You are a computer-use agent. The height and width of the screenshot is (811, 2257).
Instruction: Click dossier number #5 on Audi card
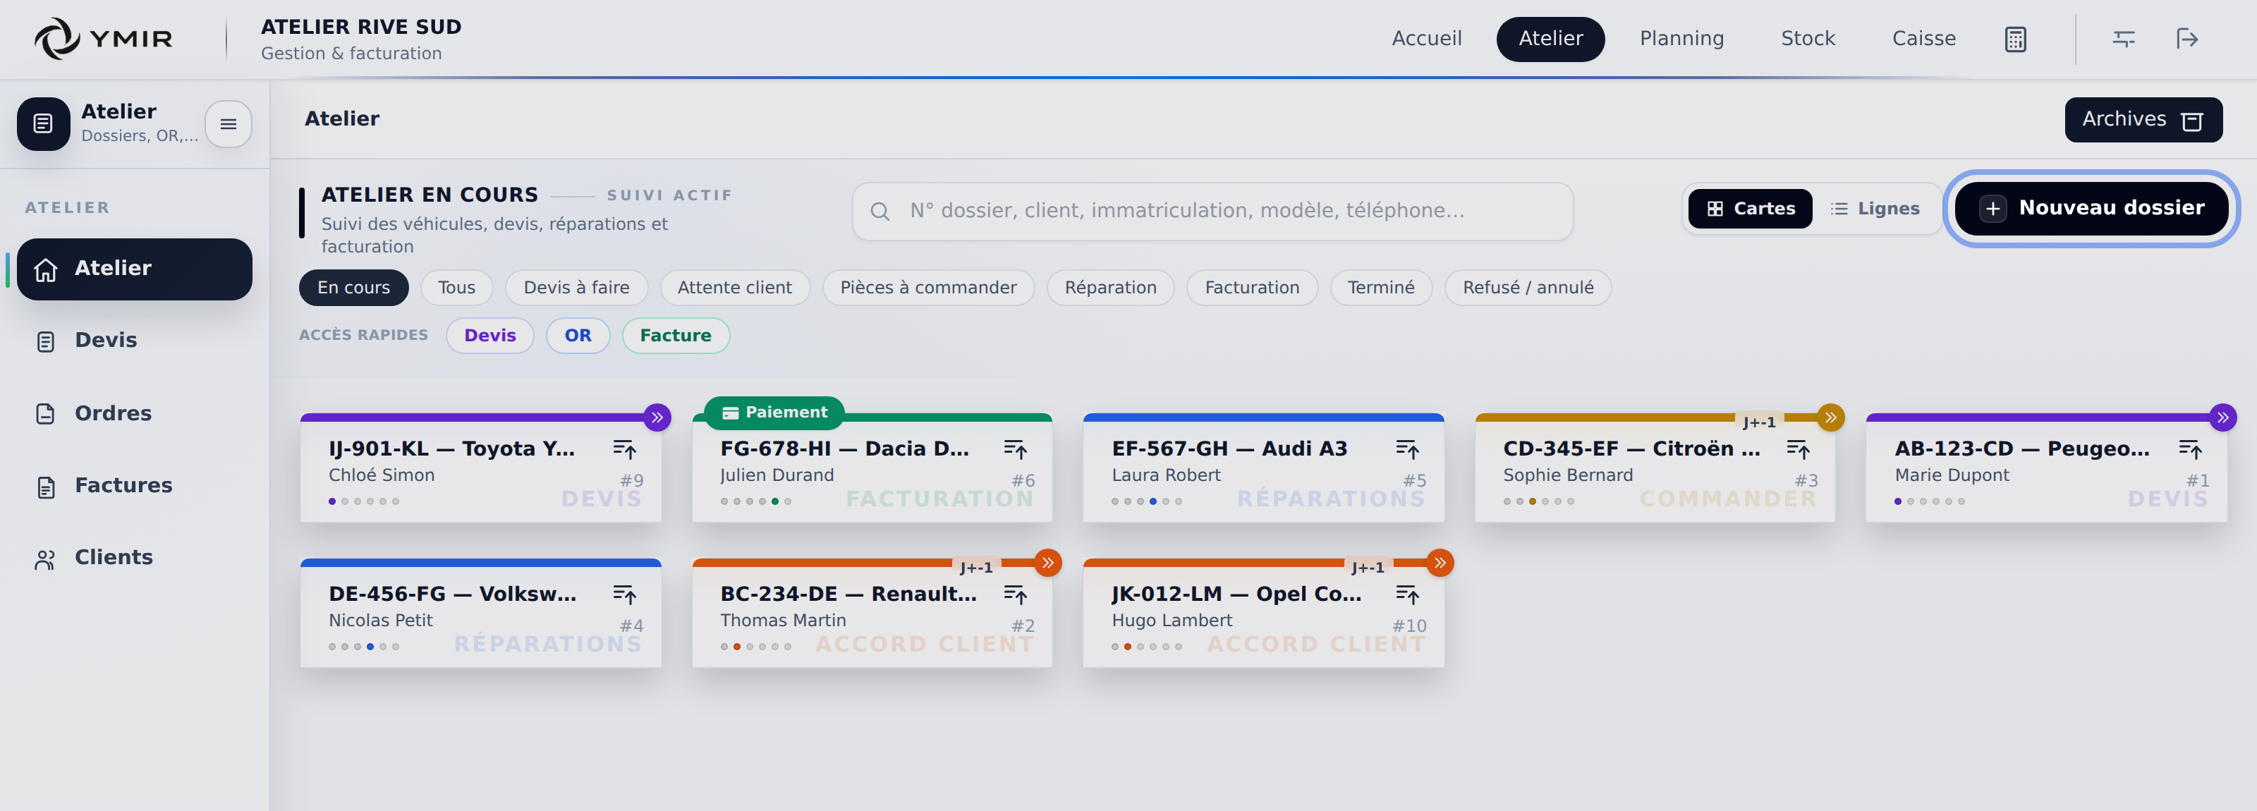pyautogui.click(x=1414, y=480)
